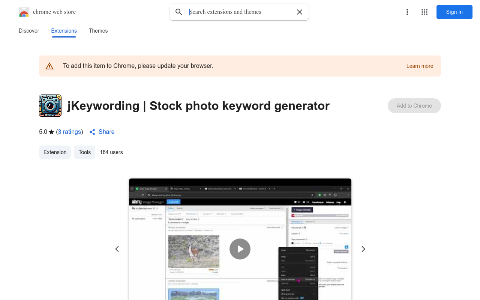The height and width of the screenshot is (300, 480).
Task: Click the '184 users' text
Action: point(111,152)
